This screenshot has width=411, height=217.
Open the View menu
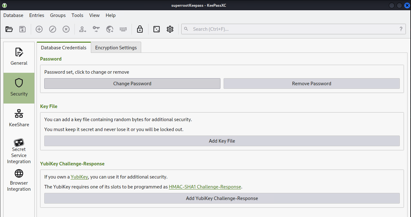coord(94,15)
